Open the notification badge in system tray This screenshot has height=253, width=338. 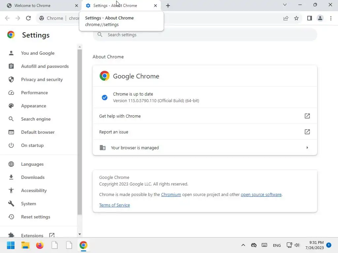[329, 245]
